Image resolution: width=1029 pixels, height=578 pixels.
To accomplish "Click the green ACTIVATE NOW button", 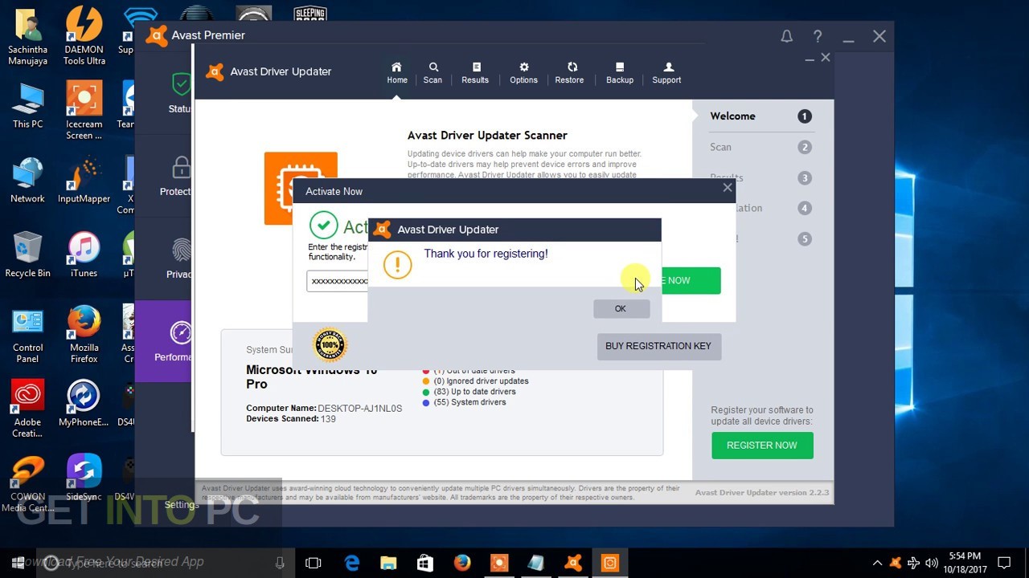I will pos(690,280).
